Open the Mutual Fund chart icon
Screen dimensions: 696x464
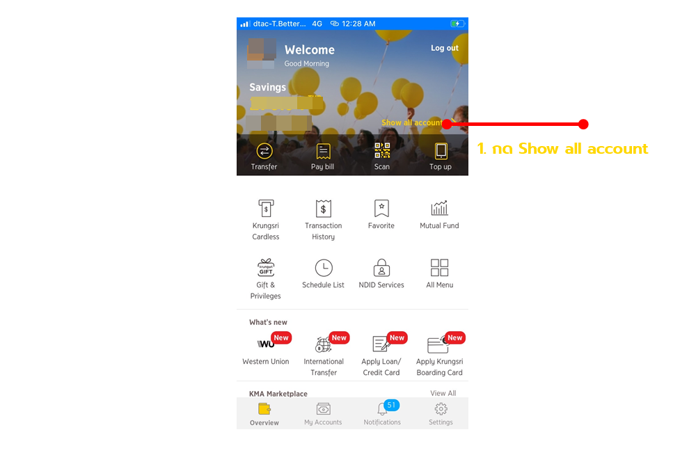[439, 207]
